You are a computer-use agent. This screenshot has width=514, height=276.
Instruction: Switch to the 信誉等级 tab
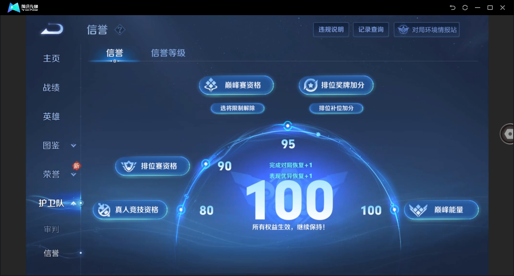coord(168,53)
